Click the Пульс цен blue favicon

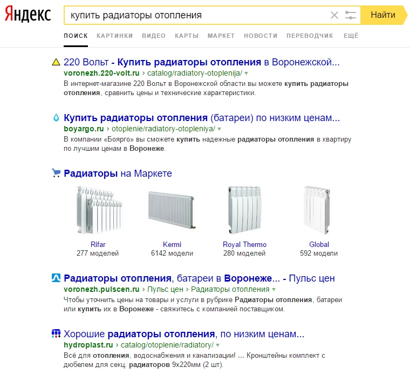56,278
